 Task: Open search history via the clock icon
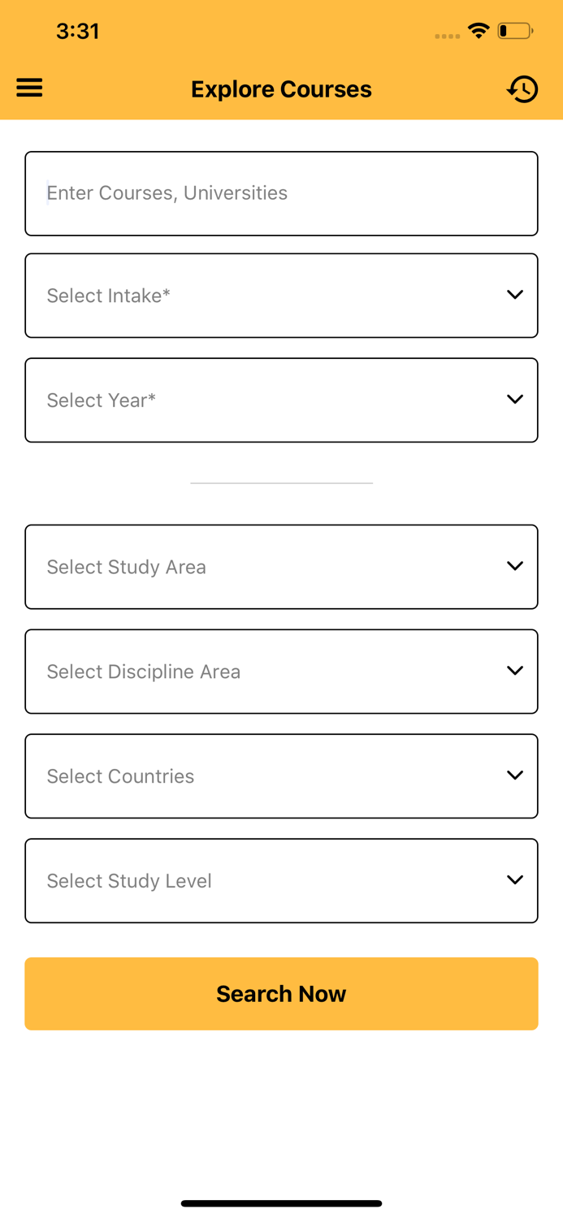click(x=523, y=89)
